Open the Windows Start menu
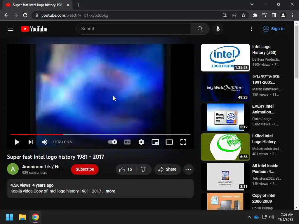Viewport: 299px width, 224px height. pos(9,217)
